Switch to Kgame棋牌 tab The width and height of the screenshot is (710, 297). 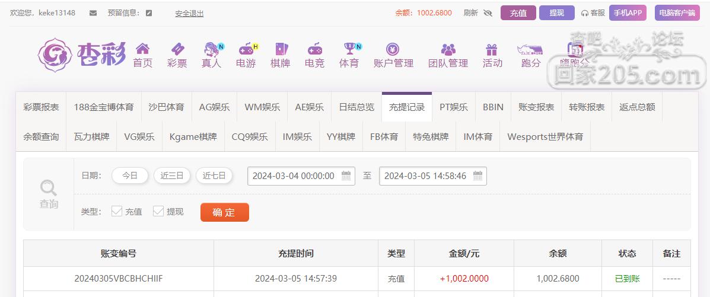pyautogui.click(x=193, y=137)
